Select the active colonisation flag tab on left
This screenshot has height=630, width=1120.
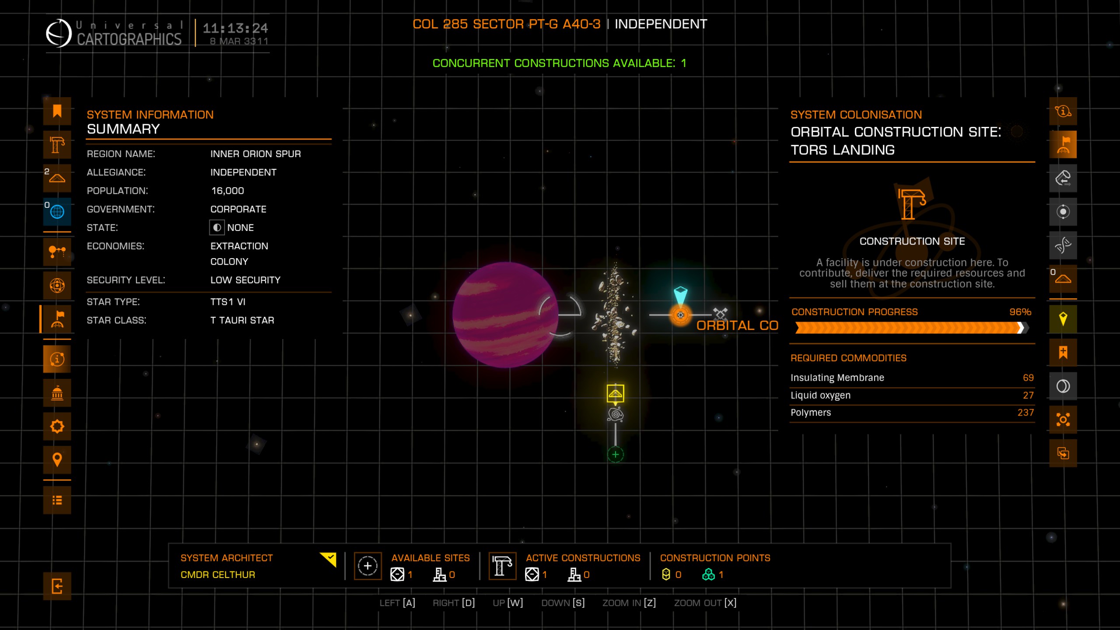[57, 319]
